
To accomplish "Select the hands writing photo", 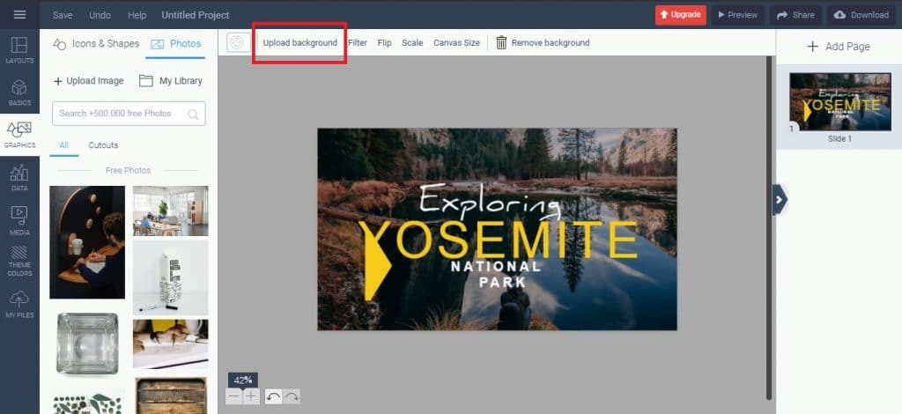I will pos(171,344).
